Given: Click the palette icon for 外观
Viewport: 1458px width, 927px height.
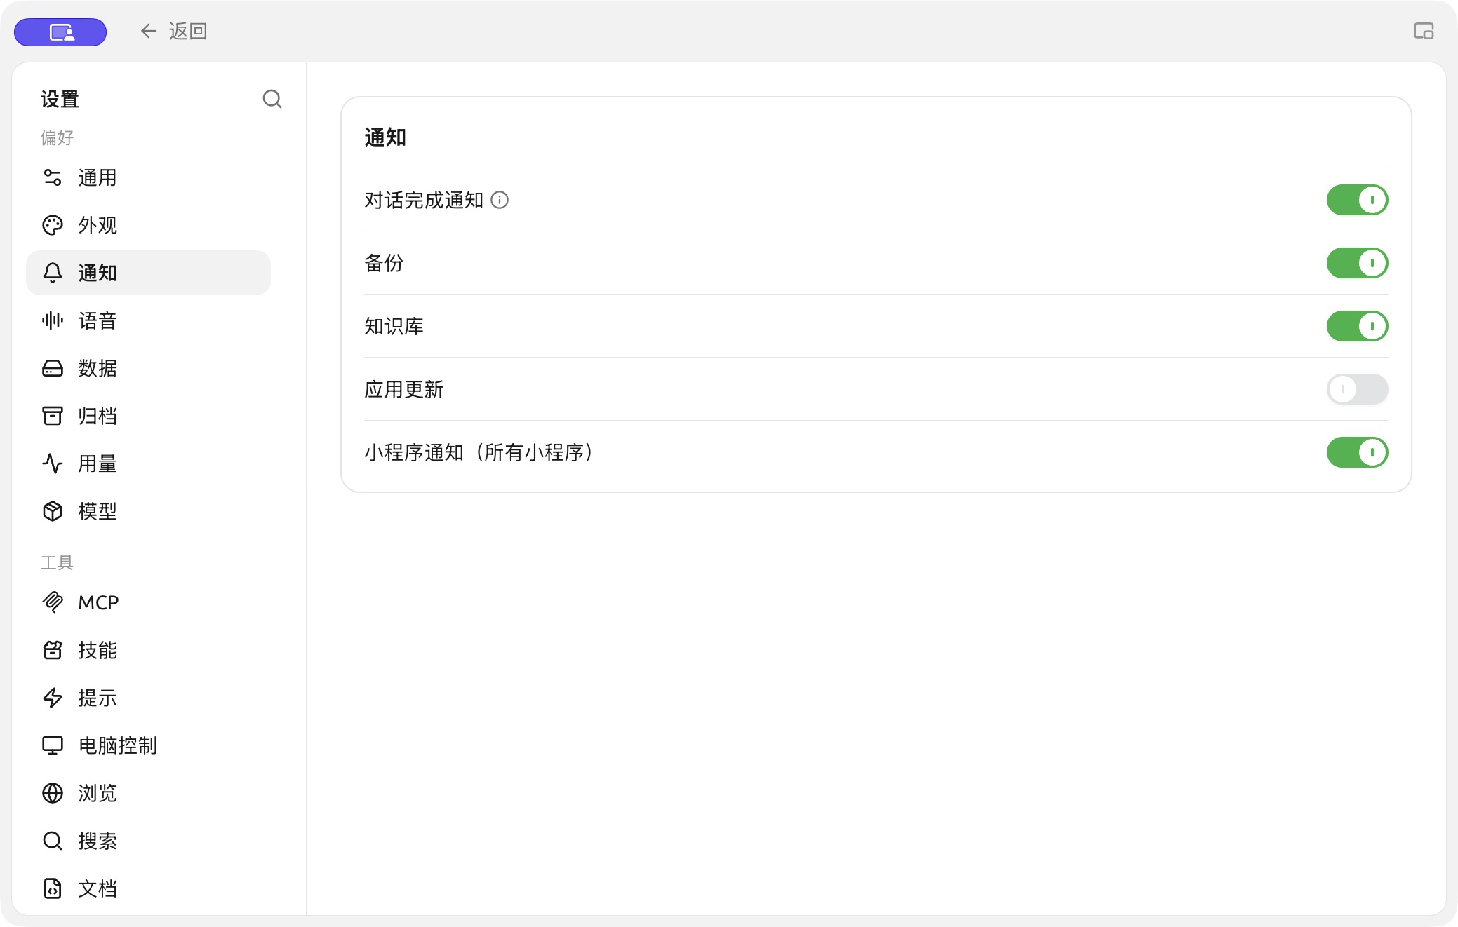Looking at the screenshot, I should 53,225.
